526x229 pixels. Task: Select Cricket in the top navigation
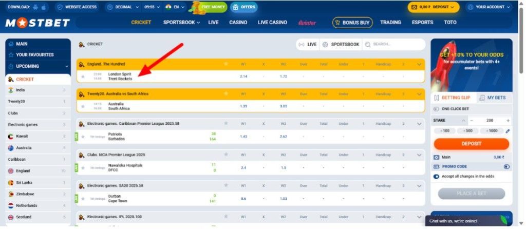pos(141,23)
